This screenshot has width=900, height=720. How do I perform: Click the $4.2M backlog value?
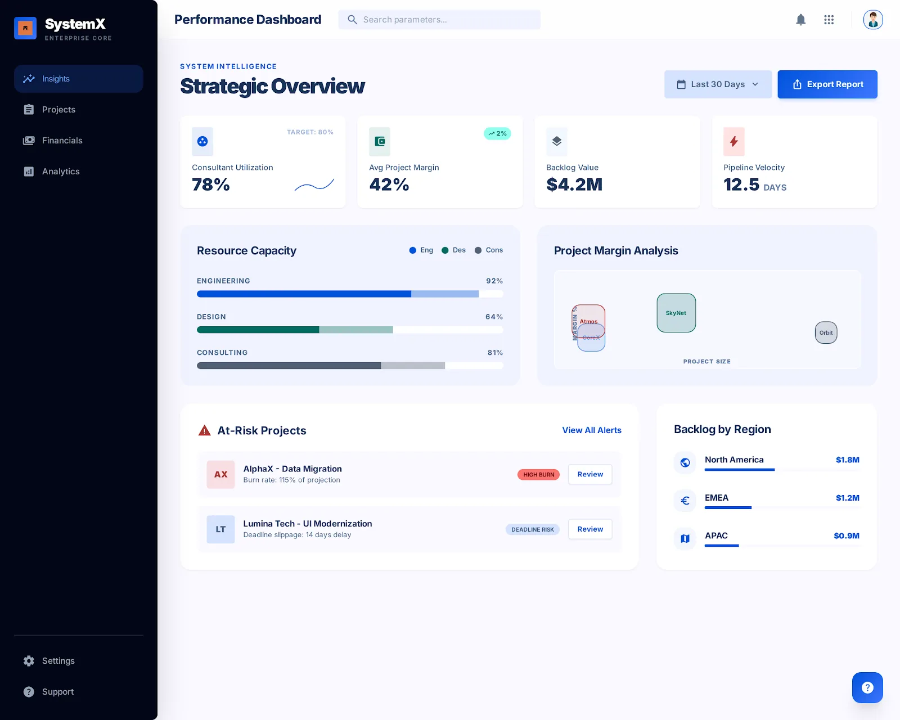pos(574,184)
